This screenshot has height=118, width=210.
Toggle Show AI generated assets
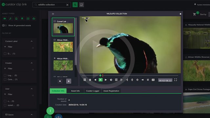point(4,26)
